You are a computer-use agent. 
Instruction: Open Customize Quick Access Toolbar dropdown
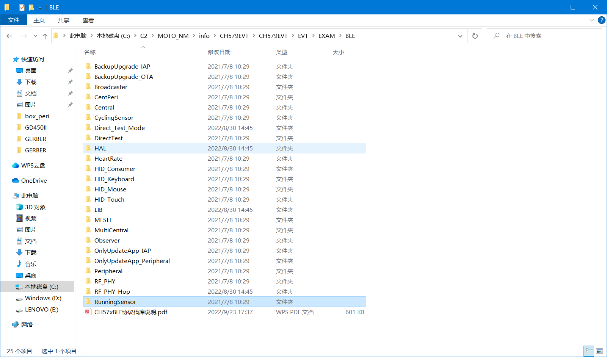tap(40, 8)
